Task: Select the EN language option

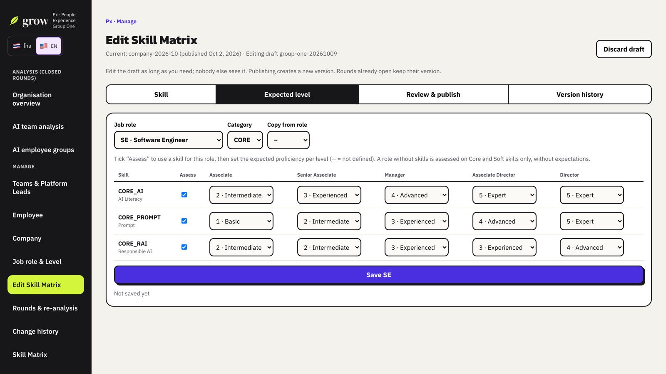Action: [49, 46]
